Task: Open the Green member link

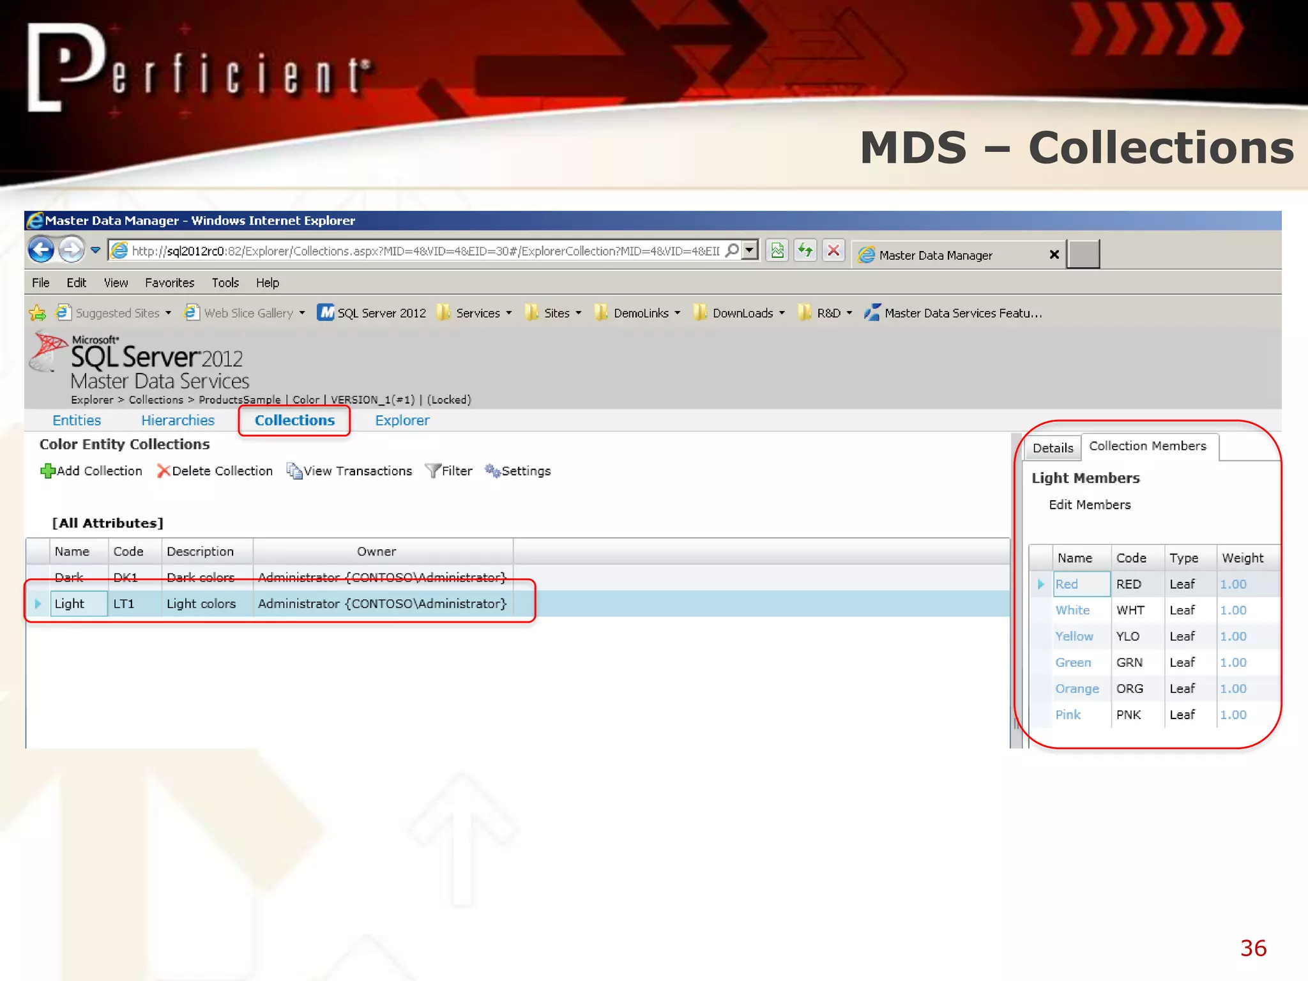Action: click(1073, 662)
